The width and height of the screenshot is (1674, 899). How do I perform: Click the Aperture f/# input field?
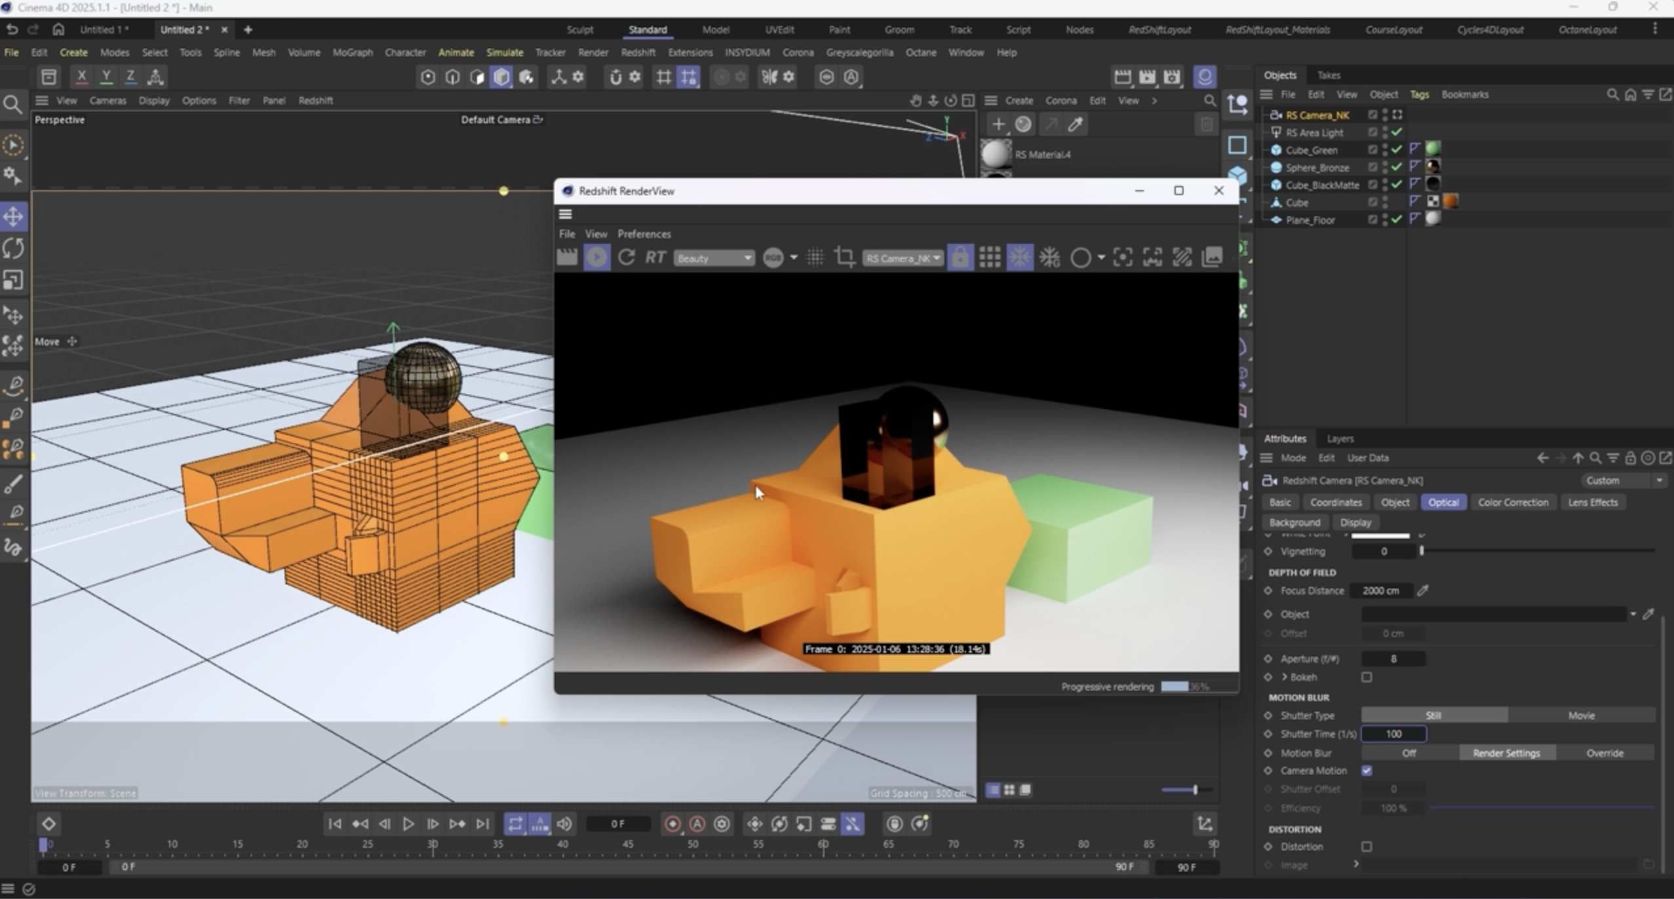[1393, 659]
